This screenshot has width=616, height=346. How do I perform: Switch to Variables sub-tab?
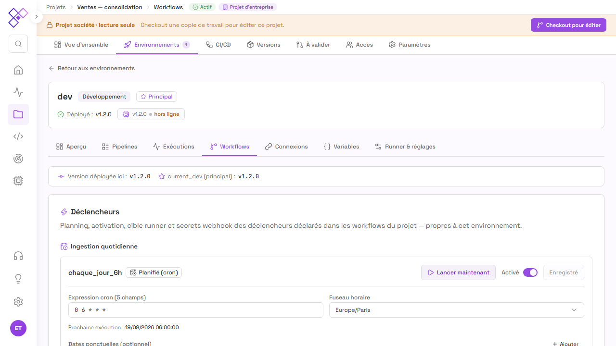pyautogui.click(x=341, y=147)
